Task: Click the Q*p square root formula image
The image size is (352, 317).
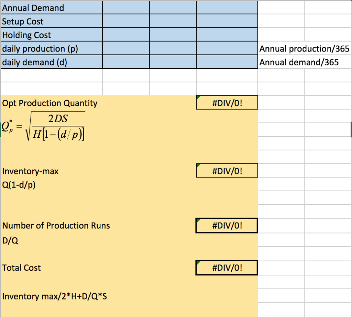Action: coord(44,126)
